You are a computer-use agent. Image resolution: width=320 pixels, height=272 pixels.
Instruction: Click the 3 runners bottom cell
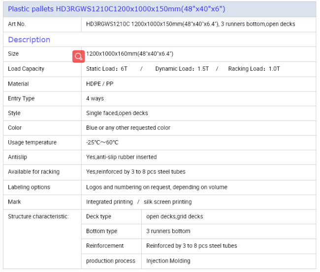pos(168,231)
